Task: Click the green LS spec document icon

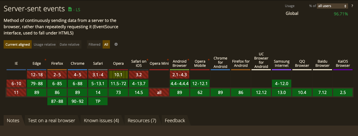Action: 70,9
